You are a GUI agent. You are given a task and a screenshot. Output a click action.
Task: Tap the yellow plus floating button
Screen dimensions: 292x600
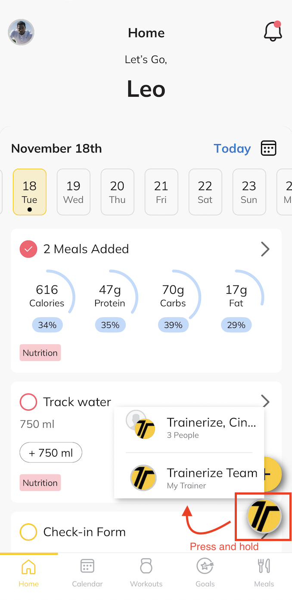click(x=273, y=474)
